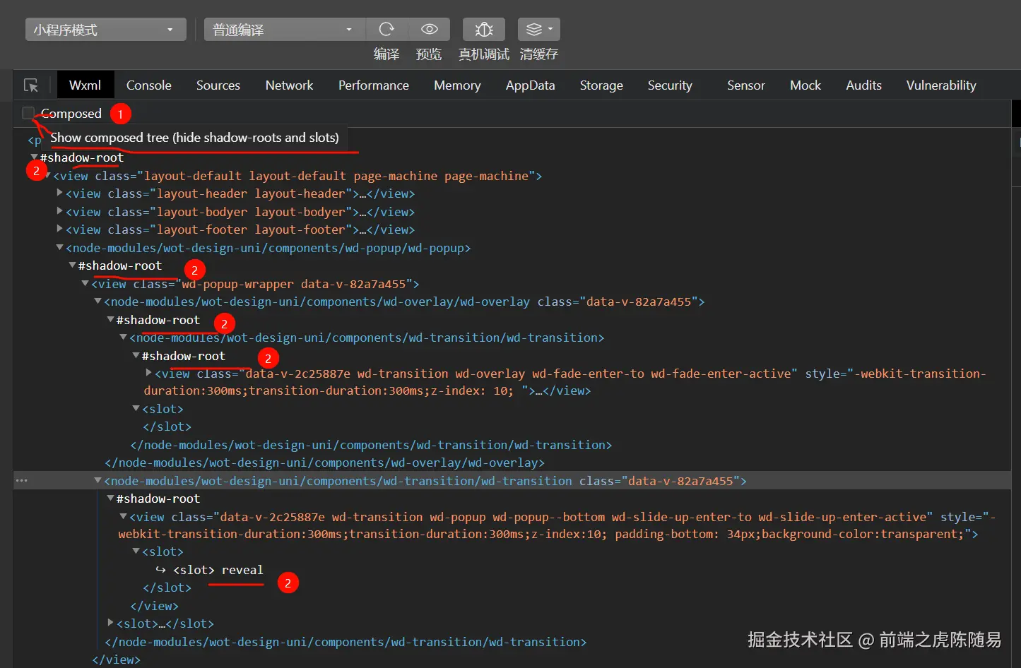The width and height of the screenshot is (1021, 668).
Task: Open the Network tab
Action: coord(289,85)
